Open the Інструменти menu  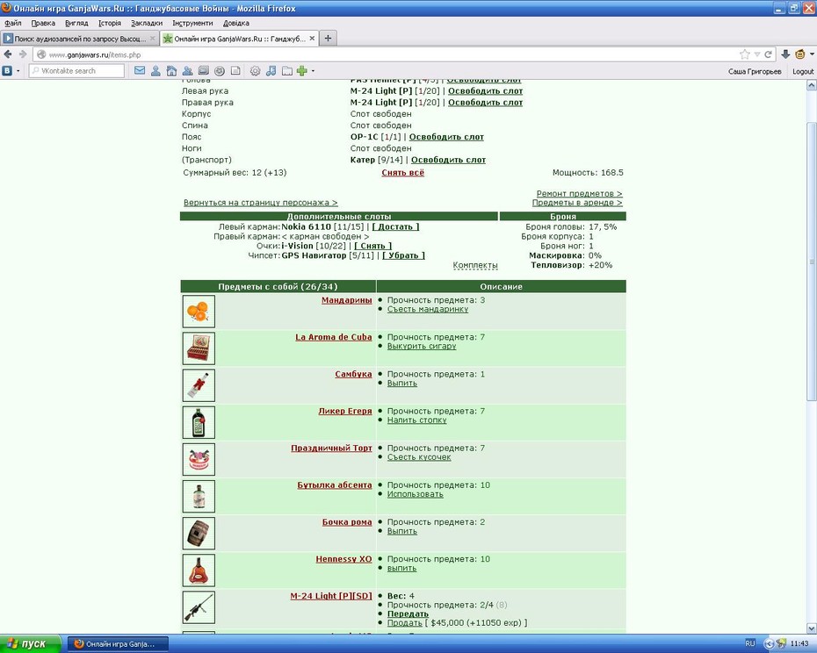point(192,23)
